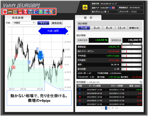Click the balance scale badge icon
The image size is (148, 116).
46,12
